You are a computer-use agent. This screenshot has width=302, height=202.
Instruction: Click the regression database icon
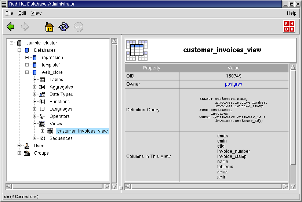click(x=34, y=58)
